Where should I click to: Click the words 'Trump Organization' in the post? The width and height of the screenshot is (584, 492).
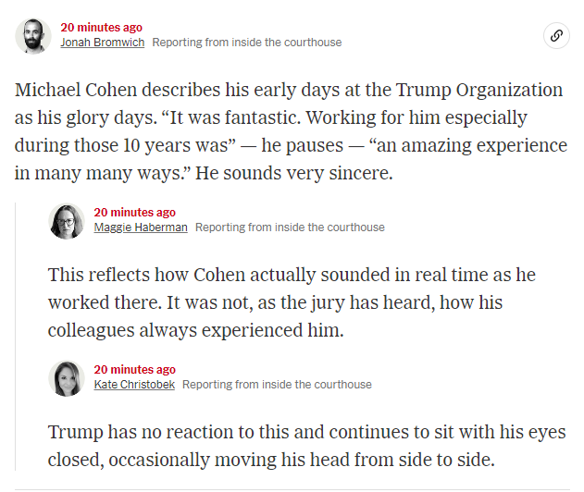coord(479,90)
